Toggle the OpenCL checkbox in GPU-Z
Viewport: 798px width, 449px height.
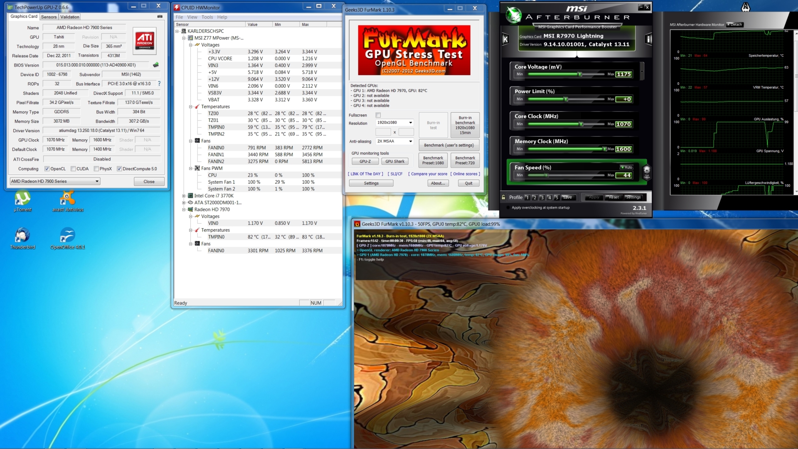point(47,169)
